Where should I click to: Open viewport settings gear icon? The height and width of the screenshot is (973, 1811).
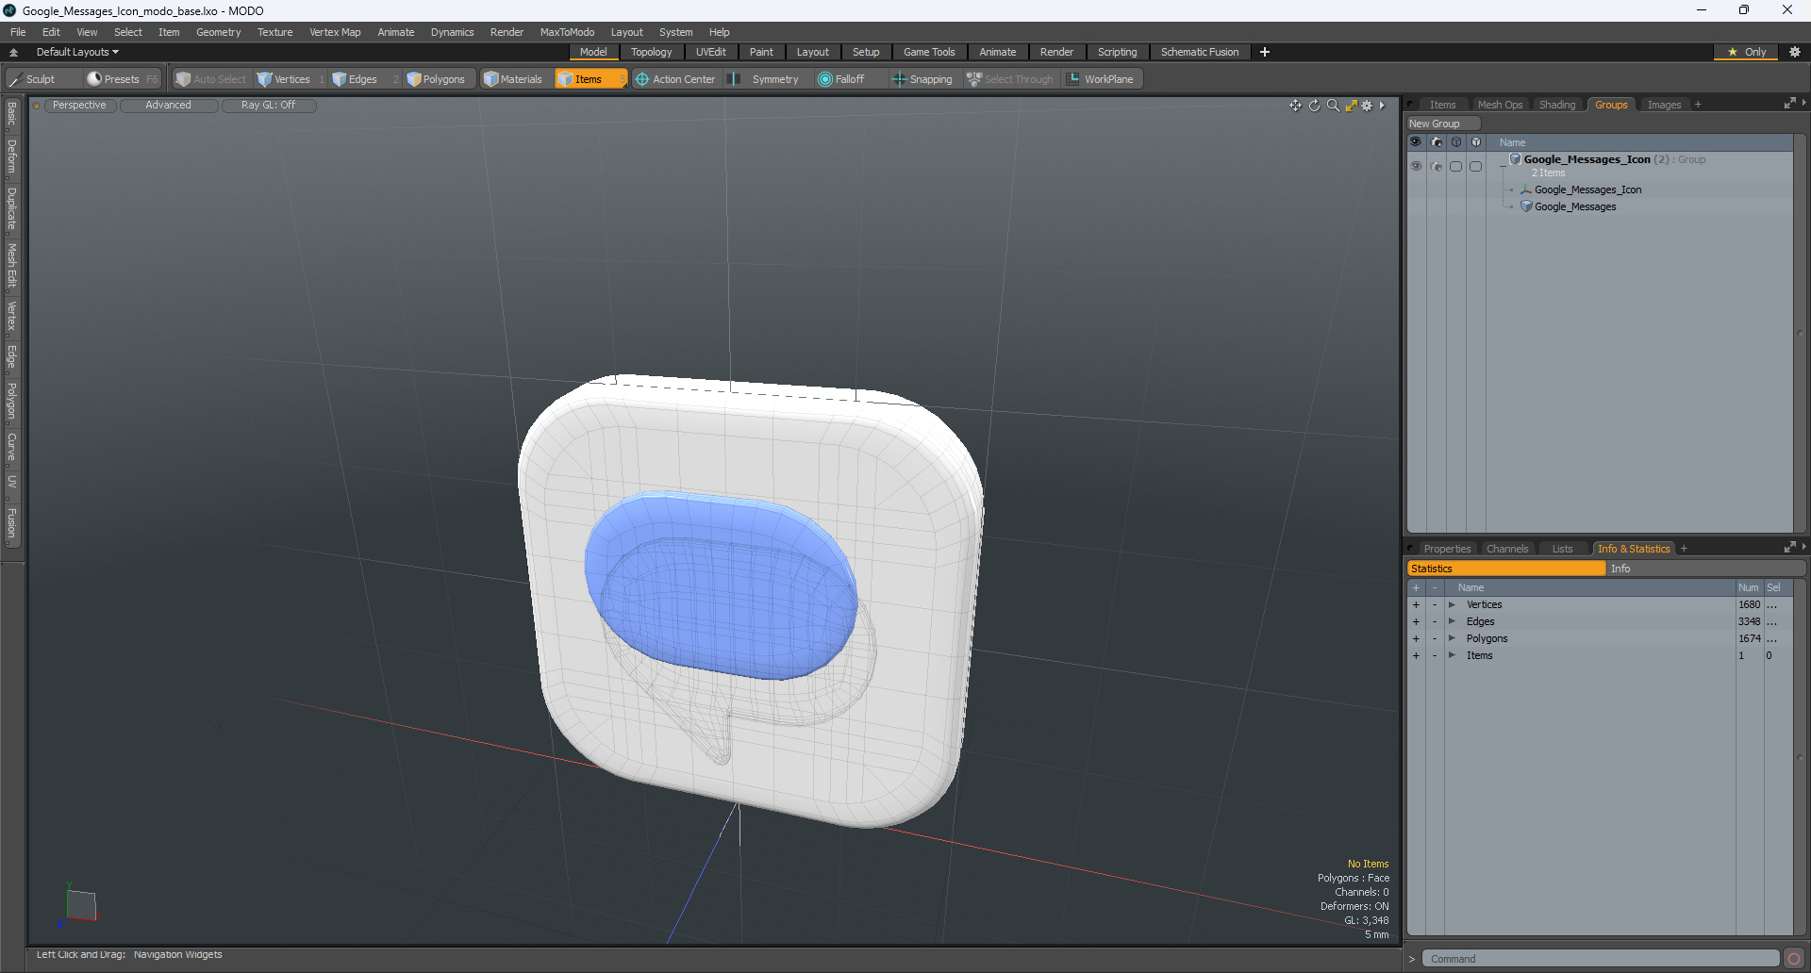pos(1367,106)
